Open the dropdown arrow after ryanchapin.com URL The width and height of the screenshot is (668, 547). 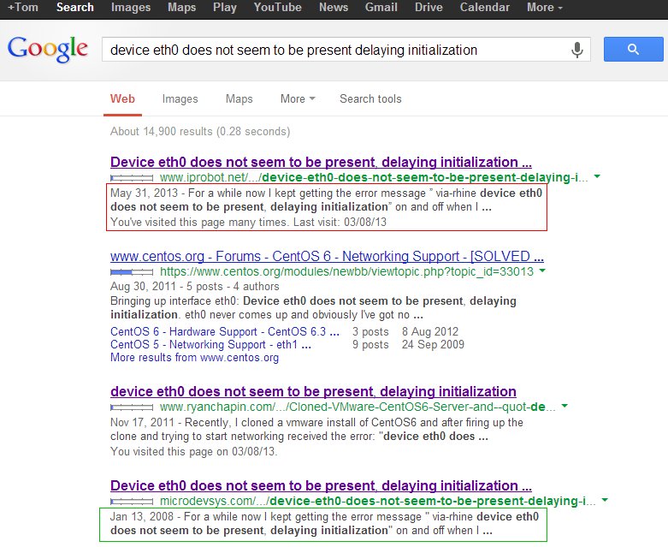click(x=565, y=406)
